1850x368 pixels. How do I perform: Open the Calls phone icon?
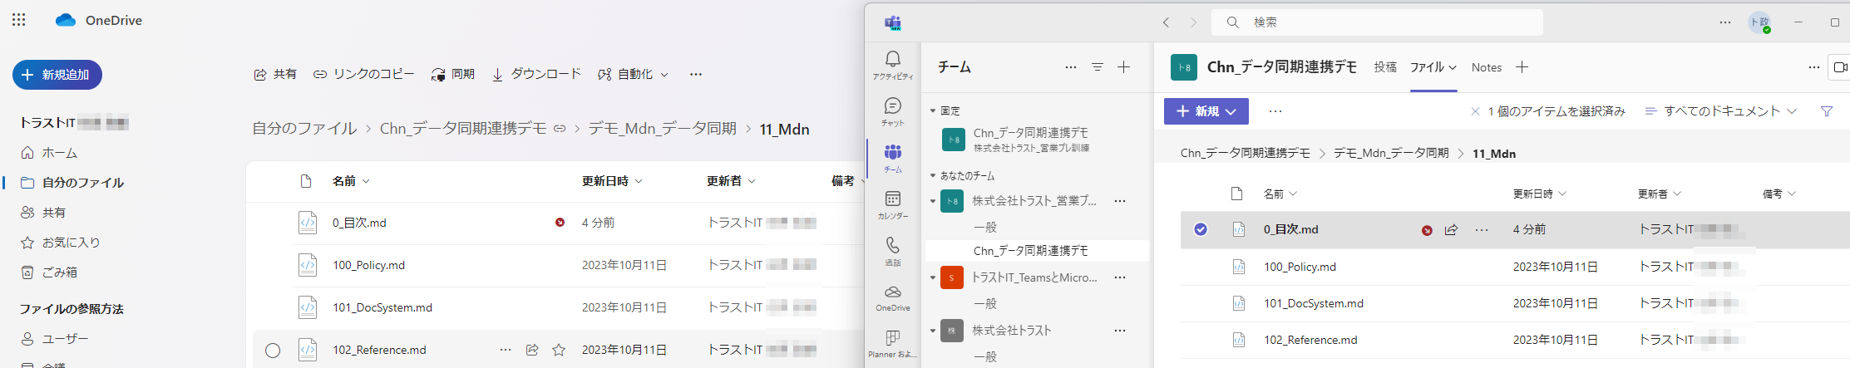tap(893, 251)
